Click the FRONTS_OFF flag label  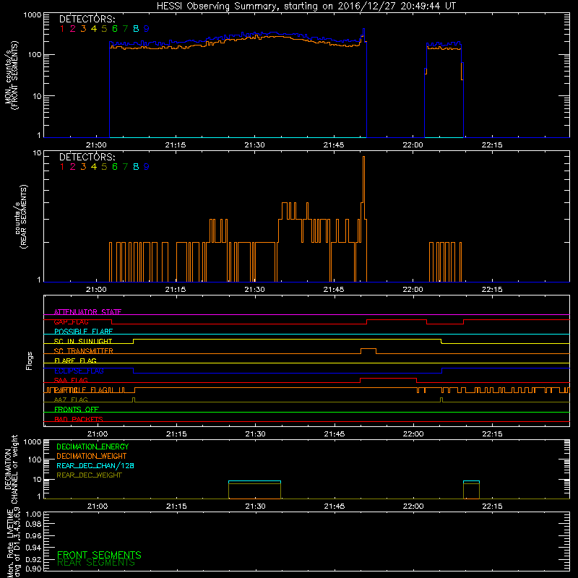point(77,409)
